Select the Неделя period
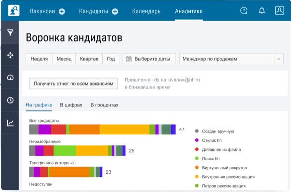Screen dimensions: 291x192 pyautogui.click(x=39, y=59)
